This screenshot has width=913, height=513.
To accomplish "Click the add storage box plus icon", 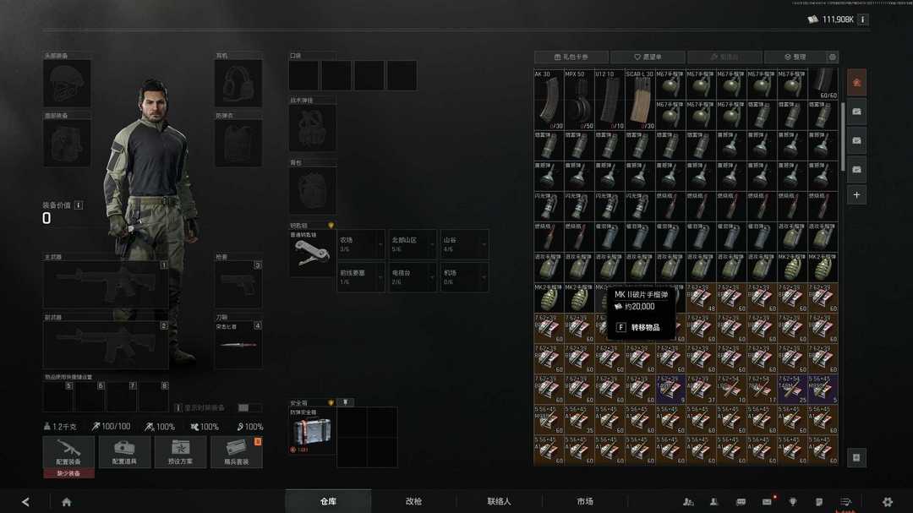I will click(x=856, y=195).
